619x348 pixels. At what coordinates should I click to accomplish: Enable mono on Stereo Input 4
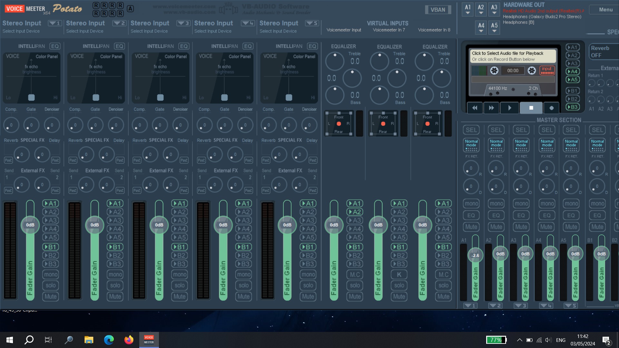click(244, 275)
